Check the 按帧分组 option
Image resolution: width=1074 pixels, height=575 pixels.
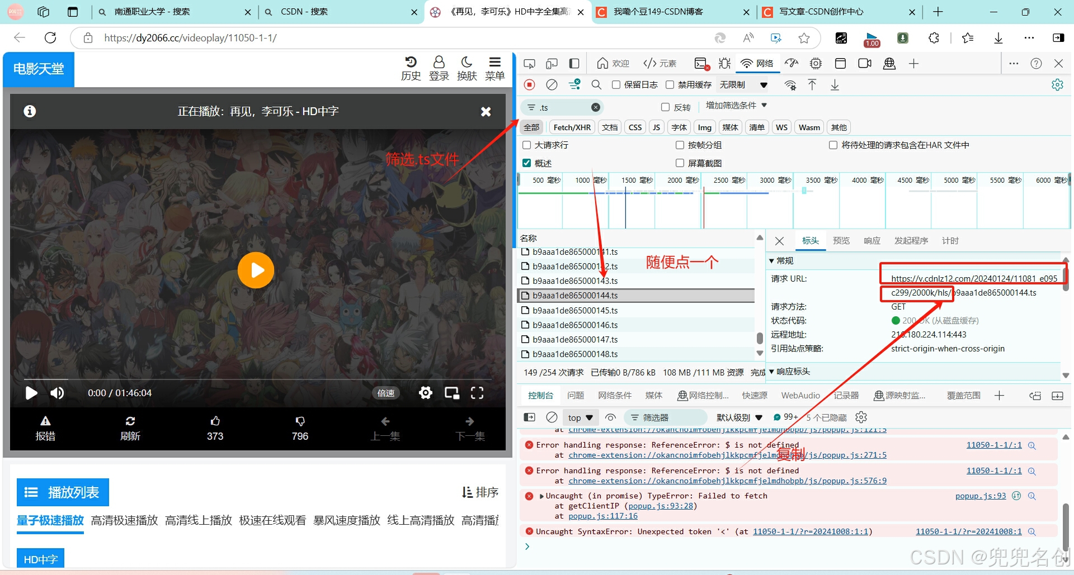[x=680, y=145]
